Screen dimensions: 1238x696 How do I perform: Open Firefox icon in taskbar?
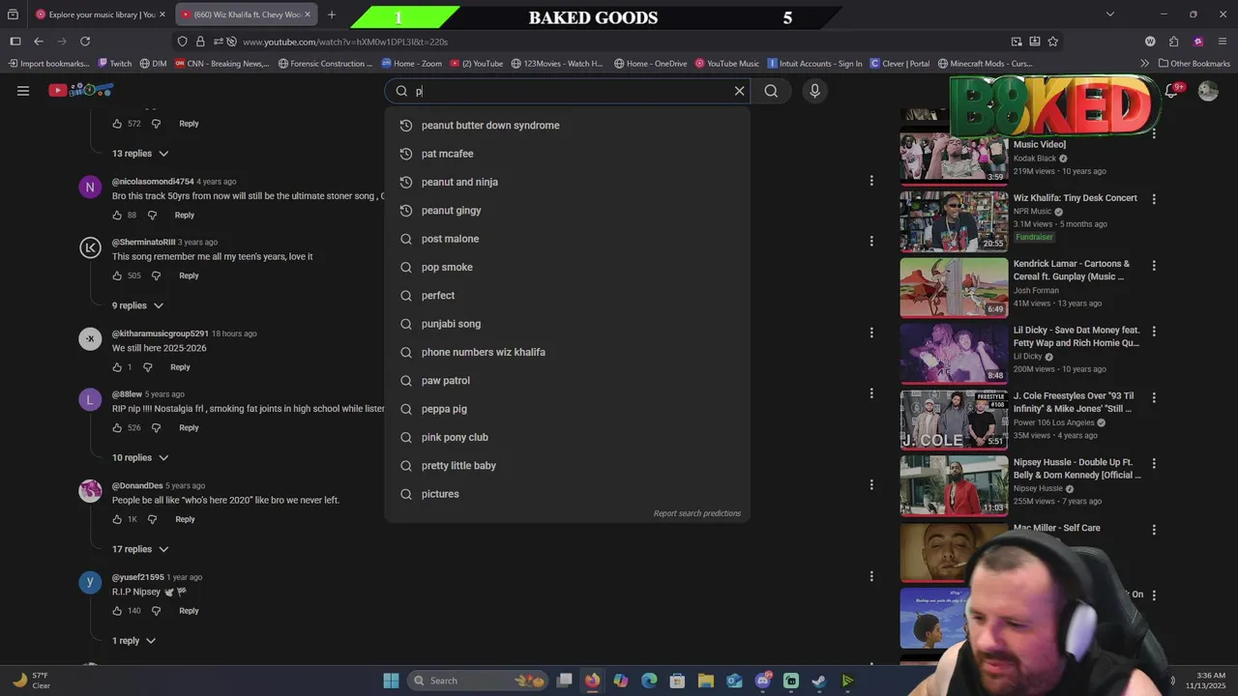click(x=593, y=681)
